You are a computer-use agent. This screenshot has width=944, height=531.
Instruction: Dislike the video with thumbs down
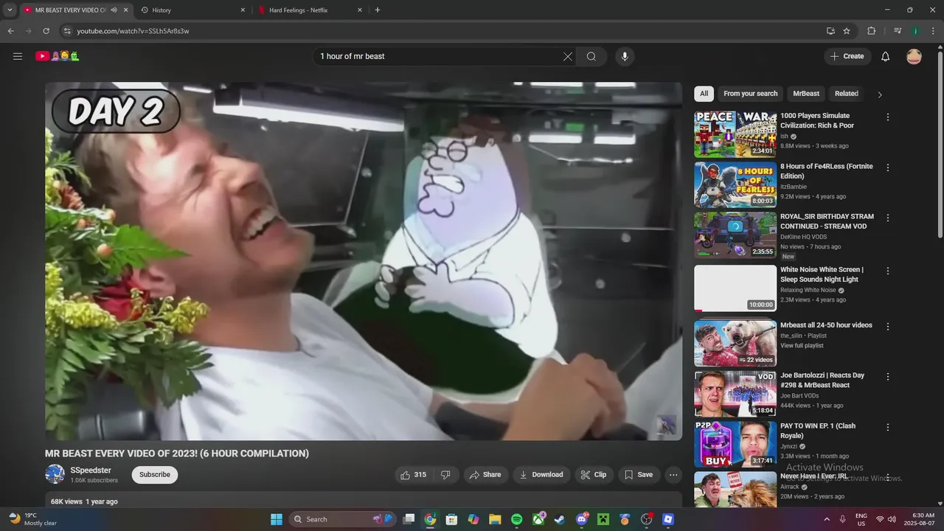tap(445, 475)
